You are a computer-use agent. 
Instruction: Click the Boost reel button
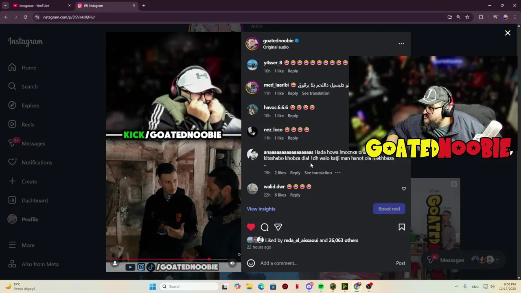pos(389,209)
